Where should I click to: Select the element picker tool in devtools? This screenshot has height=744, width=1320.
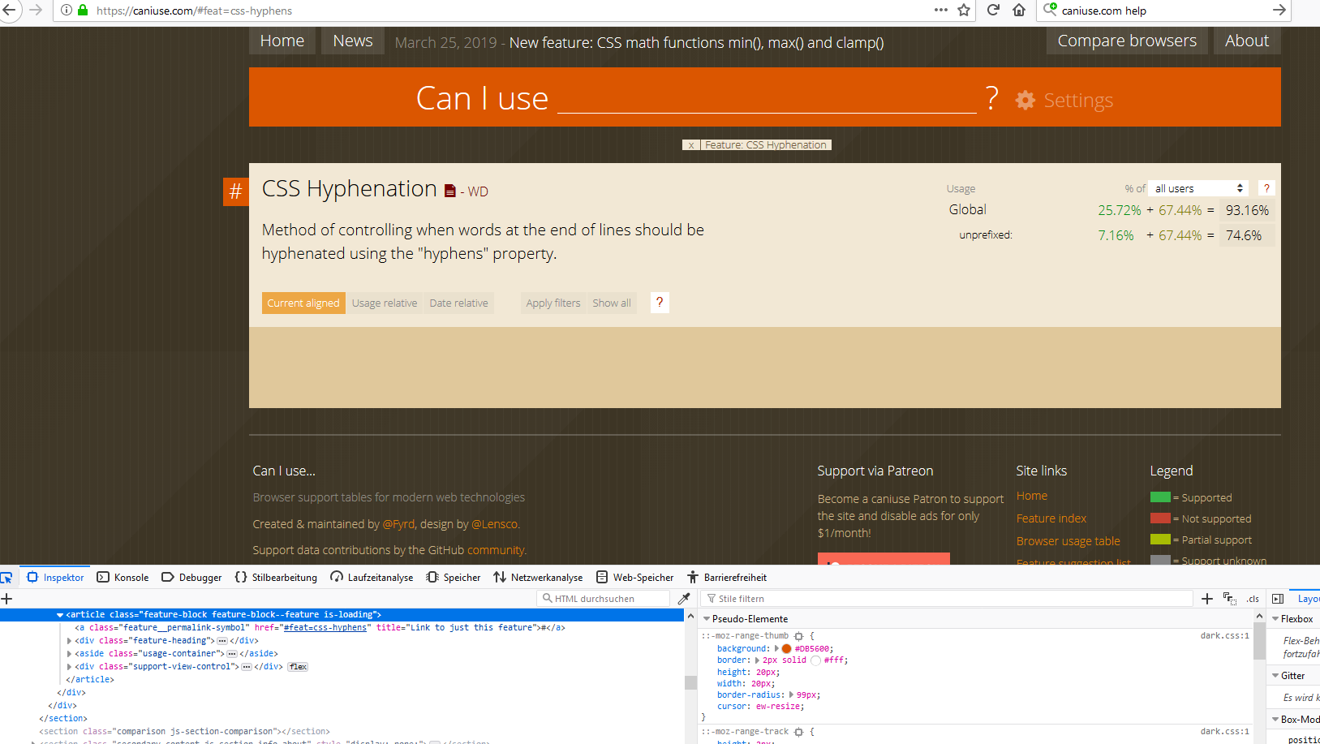tap(7, 577)
